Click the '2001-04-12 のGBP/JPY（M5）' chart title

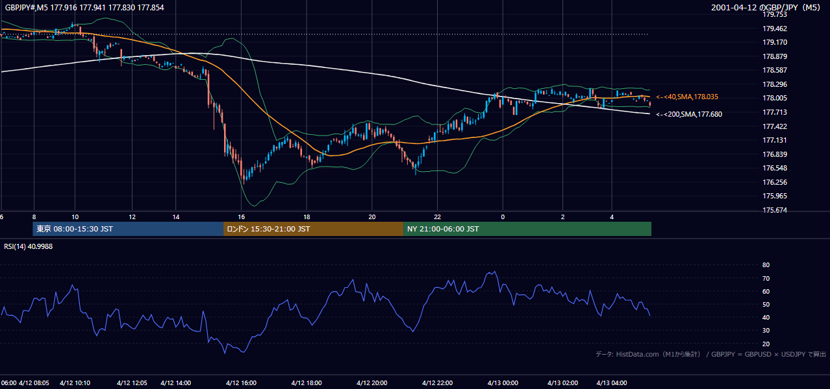(x=767, y=7)
